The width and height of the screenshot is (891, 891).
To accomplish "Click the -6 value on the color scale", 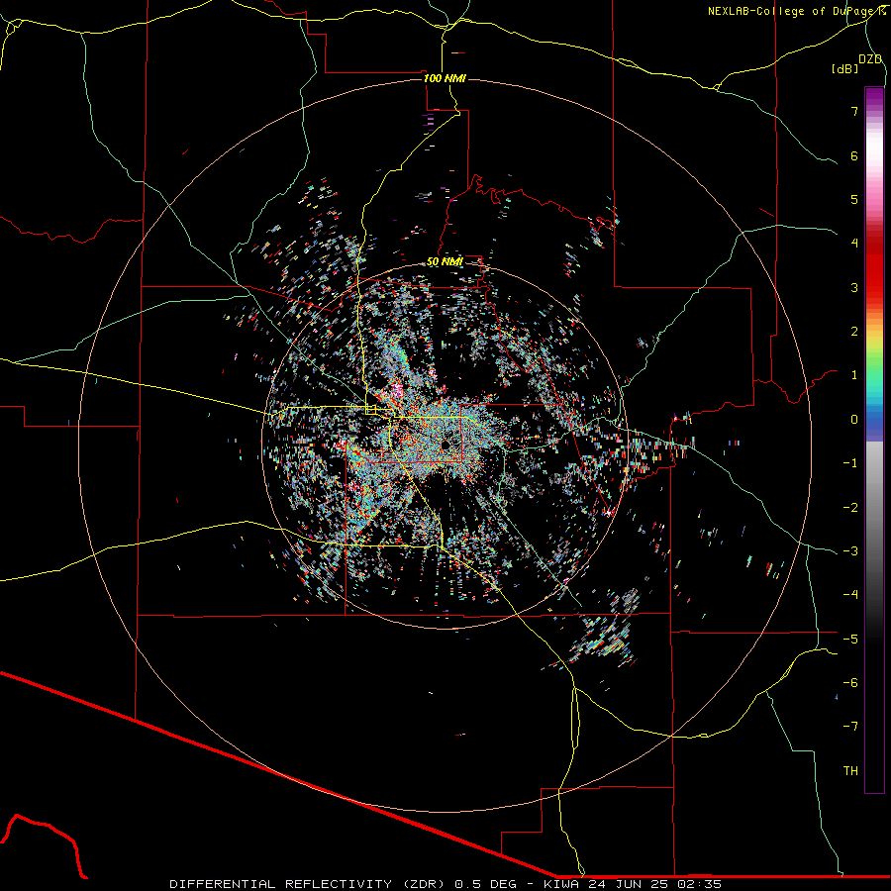I will (850, 683).
